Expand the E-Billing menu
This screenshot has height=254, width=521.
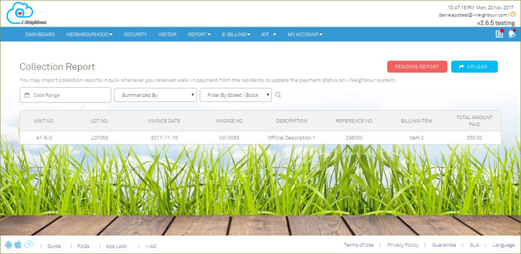(x=236, y=34)
